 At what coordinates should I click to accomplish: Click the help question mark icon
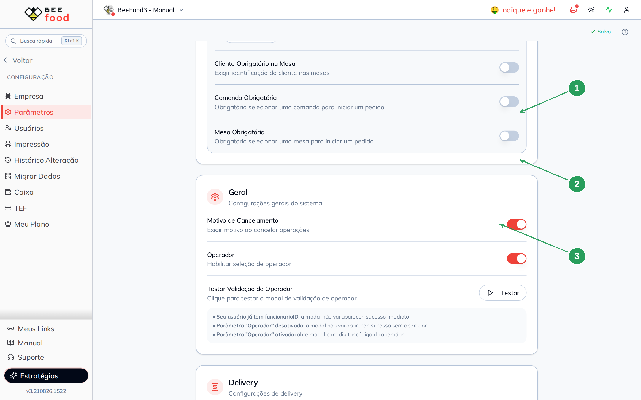click(x=625, y=32)
